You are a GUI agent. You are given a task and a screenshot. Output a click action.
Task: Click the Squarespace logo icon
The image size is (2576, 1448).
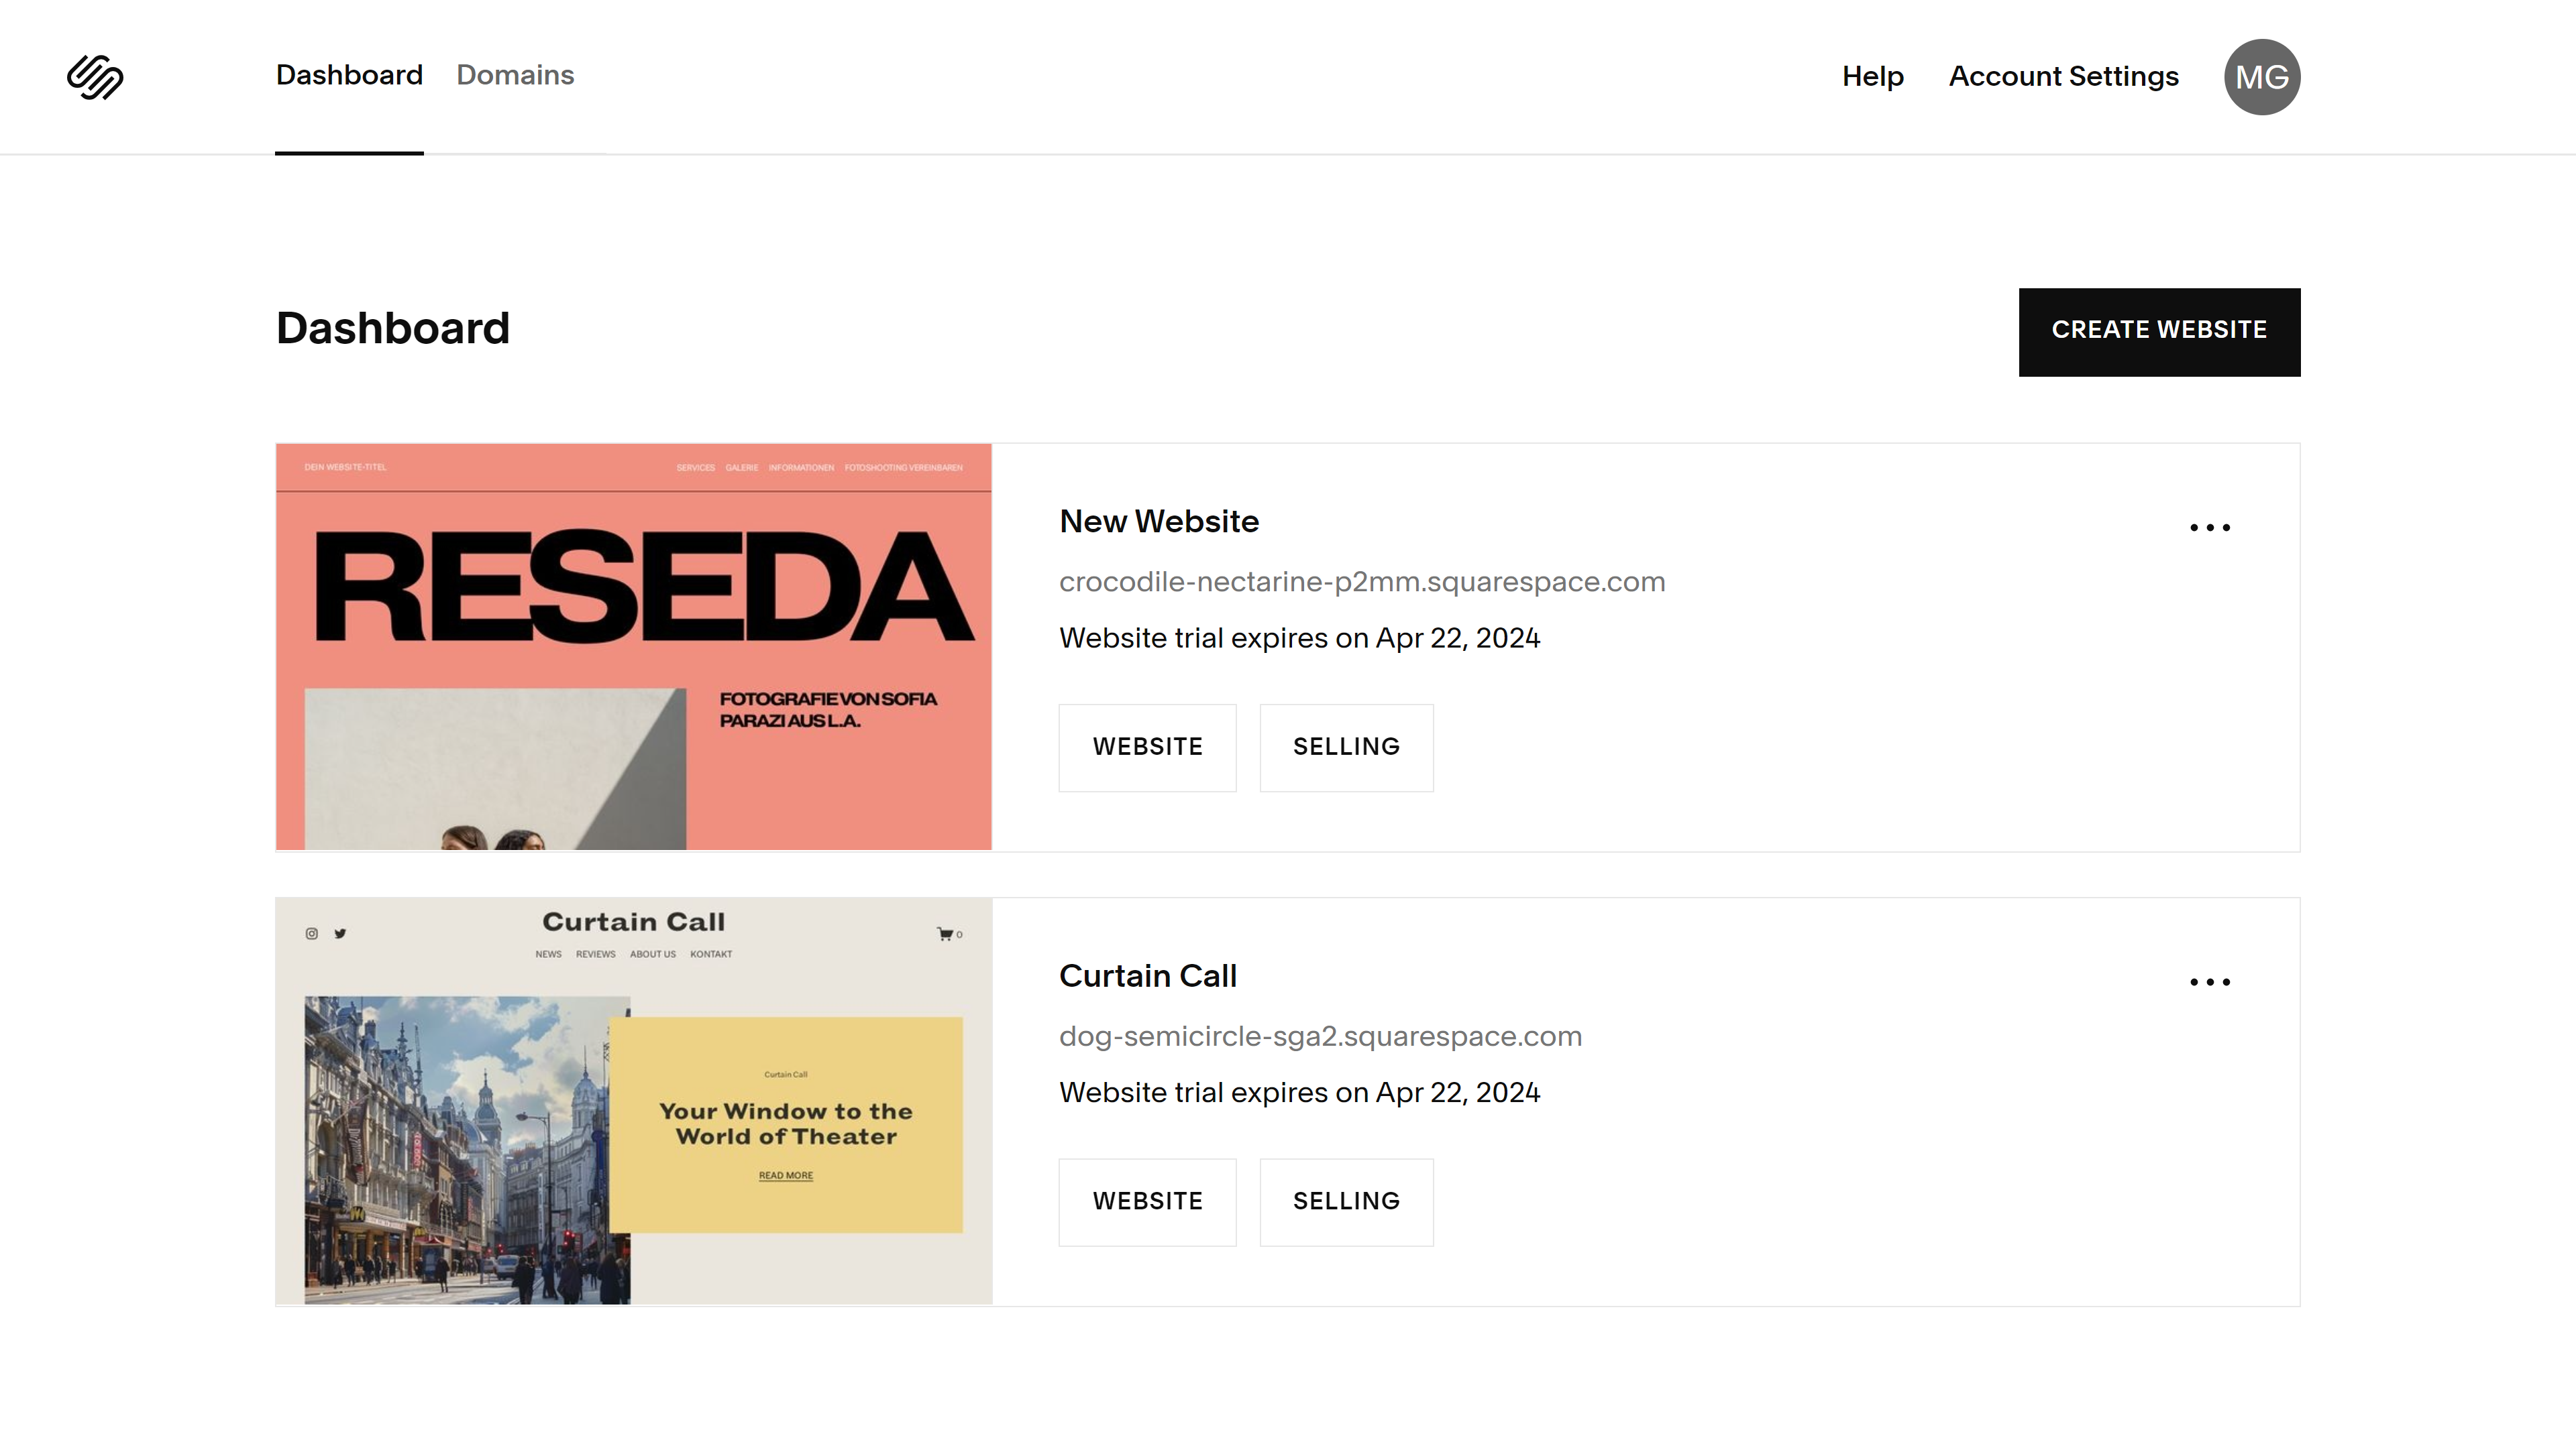[x=95, y=76]
